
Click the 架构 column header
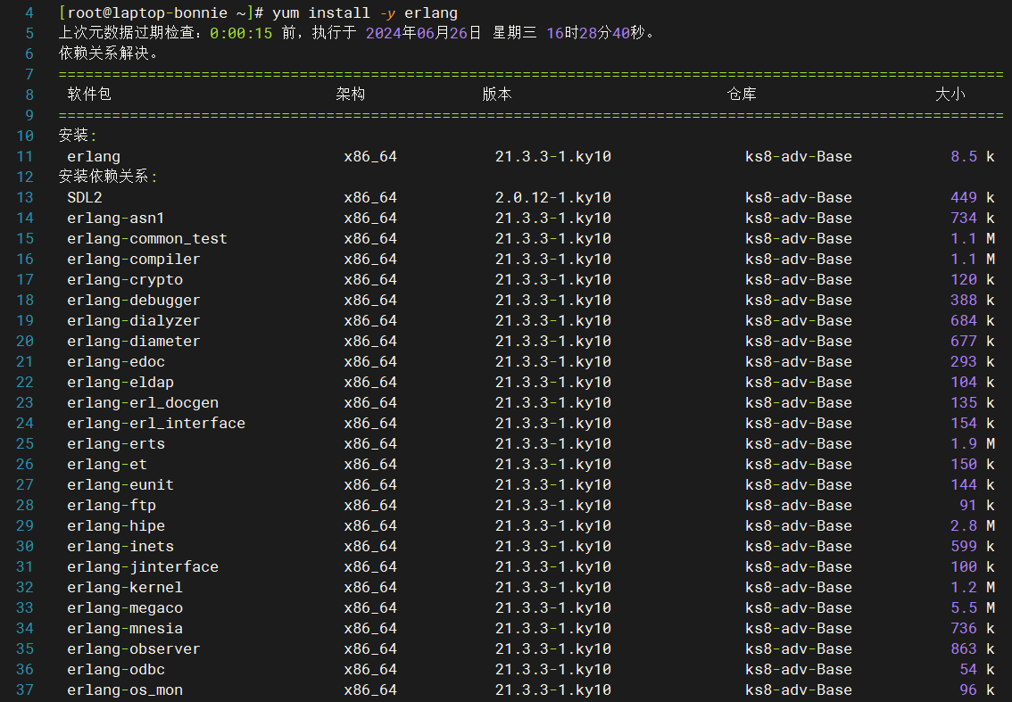(x=351, y=95)
